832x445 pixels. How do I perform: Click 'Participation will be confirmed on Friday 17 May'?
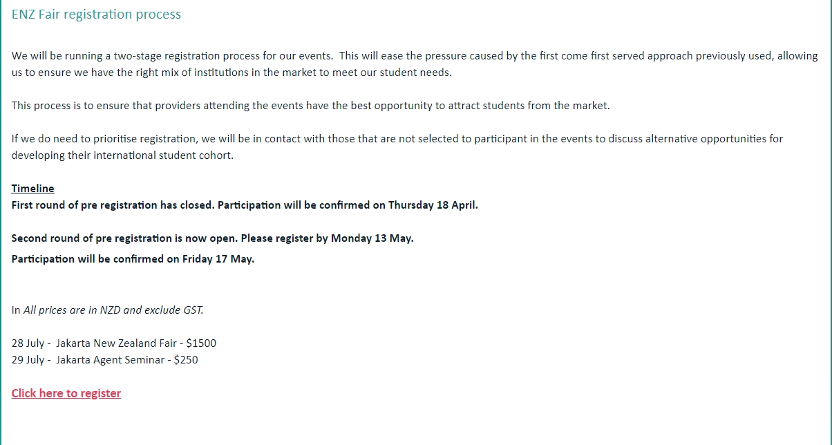[133, 259]
